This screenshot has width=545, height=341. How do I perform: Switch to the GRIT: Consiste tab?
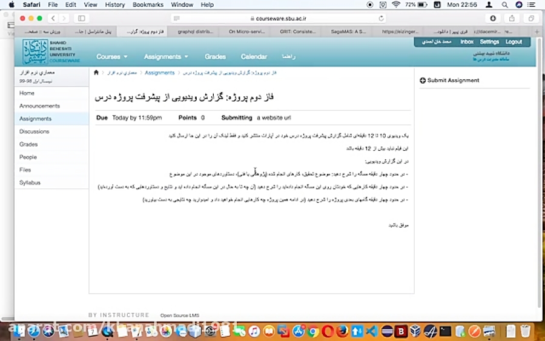click(297, 31)
